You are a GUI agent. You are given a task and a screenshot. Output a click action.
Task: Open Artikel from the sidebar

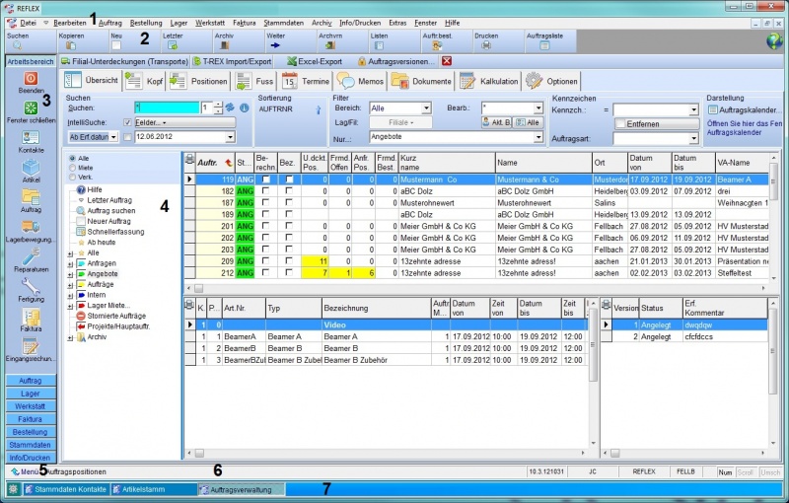pyautogui.click(x=31, y=167)
